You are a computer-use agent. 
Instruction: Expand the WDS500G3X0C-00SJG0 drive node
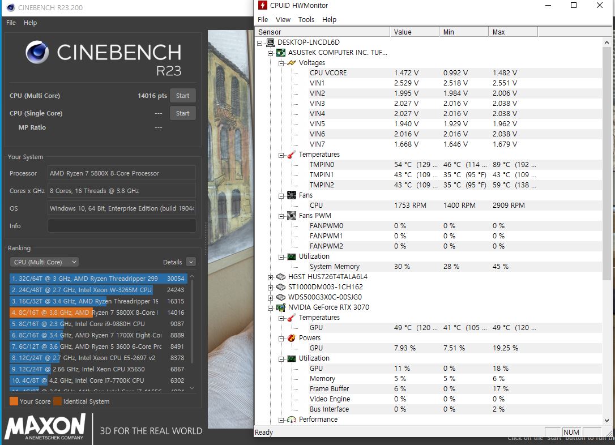pos(270,298)
